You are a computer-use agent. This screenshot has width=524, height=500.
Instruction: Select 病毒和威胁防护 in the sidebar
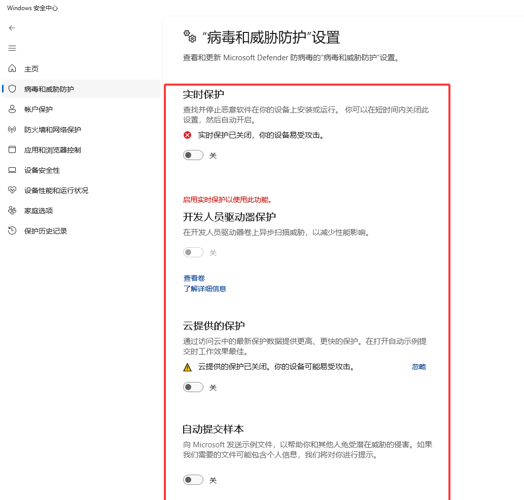click(x=81, y=89)
